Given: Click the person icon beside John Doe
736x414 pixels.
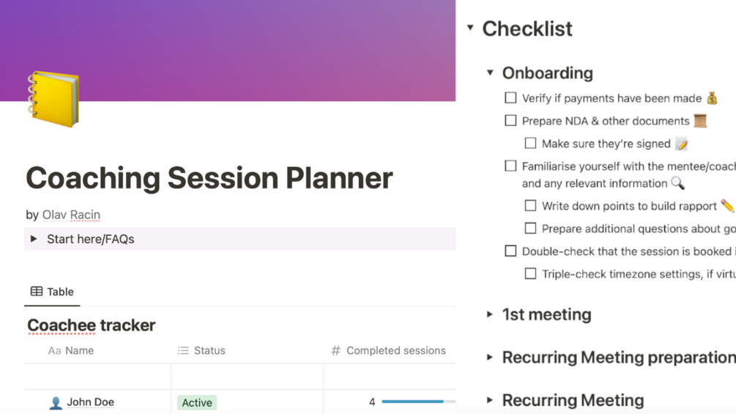Looking at the screenshot, I should [x=56, y=402].
